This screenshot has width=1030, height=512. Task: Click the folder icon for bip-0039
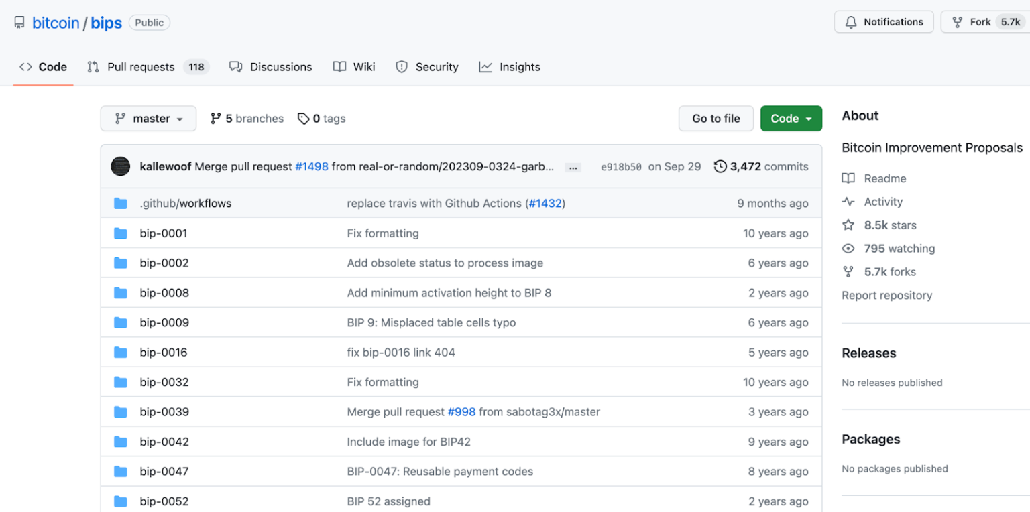pyautogui.click(x=121, y=411)
